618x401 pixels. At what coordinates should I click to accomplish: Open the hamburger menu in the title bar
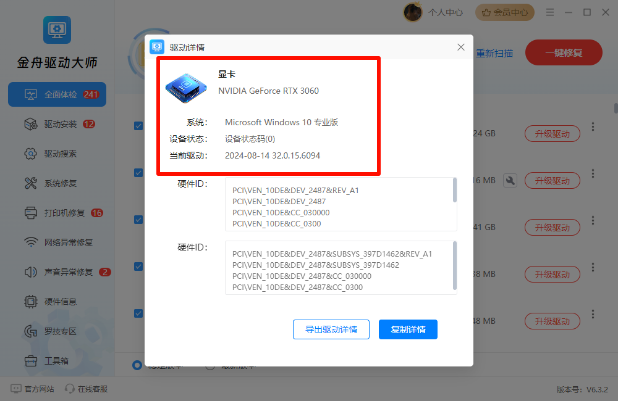(550, 12)
